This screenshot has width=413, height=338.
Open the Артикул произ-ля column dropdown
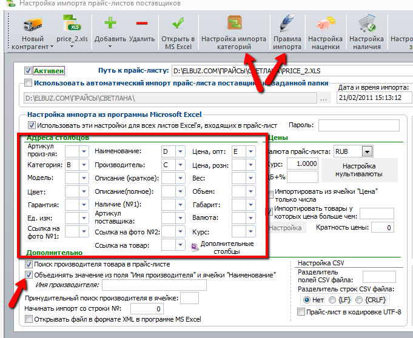click(x=84, y=151)
